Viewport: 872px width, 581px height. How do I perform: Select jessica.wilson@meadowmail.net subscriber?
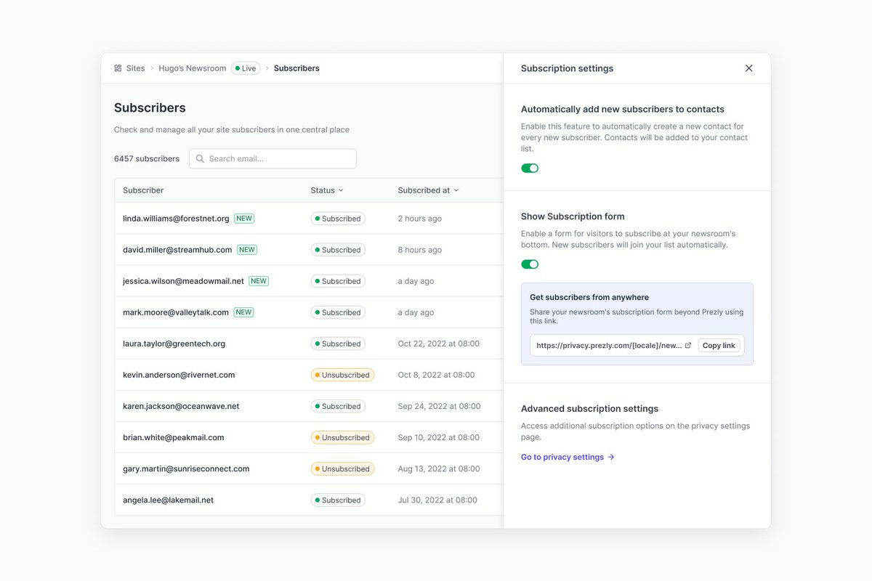(183, 281)
